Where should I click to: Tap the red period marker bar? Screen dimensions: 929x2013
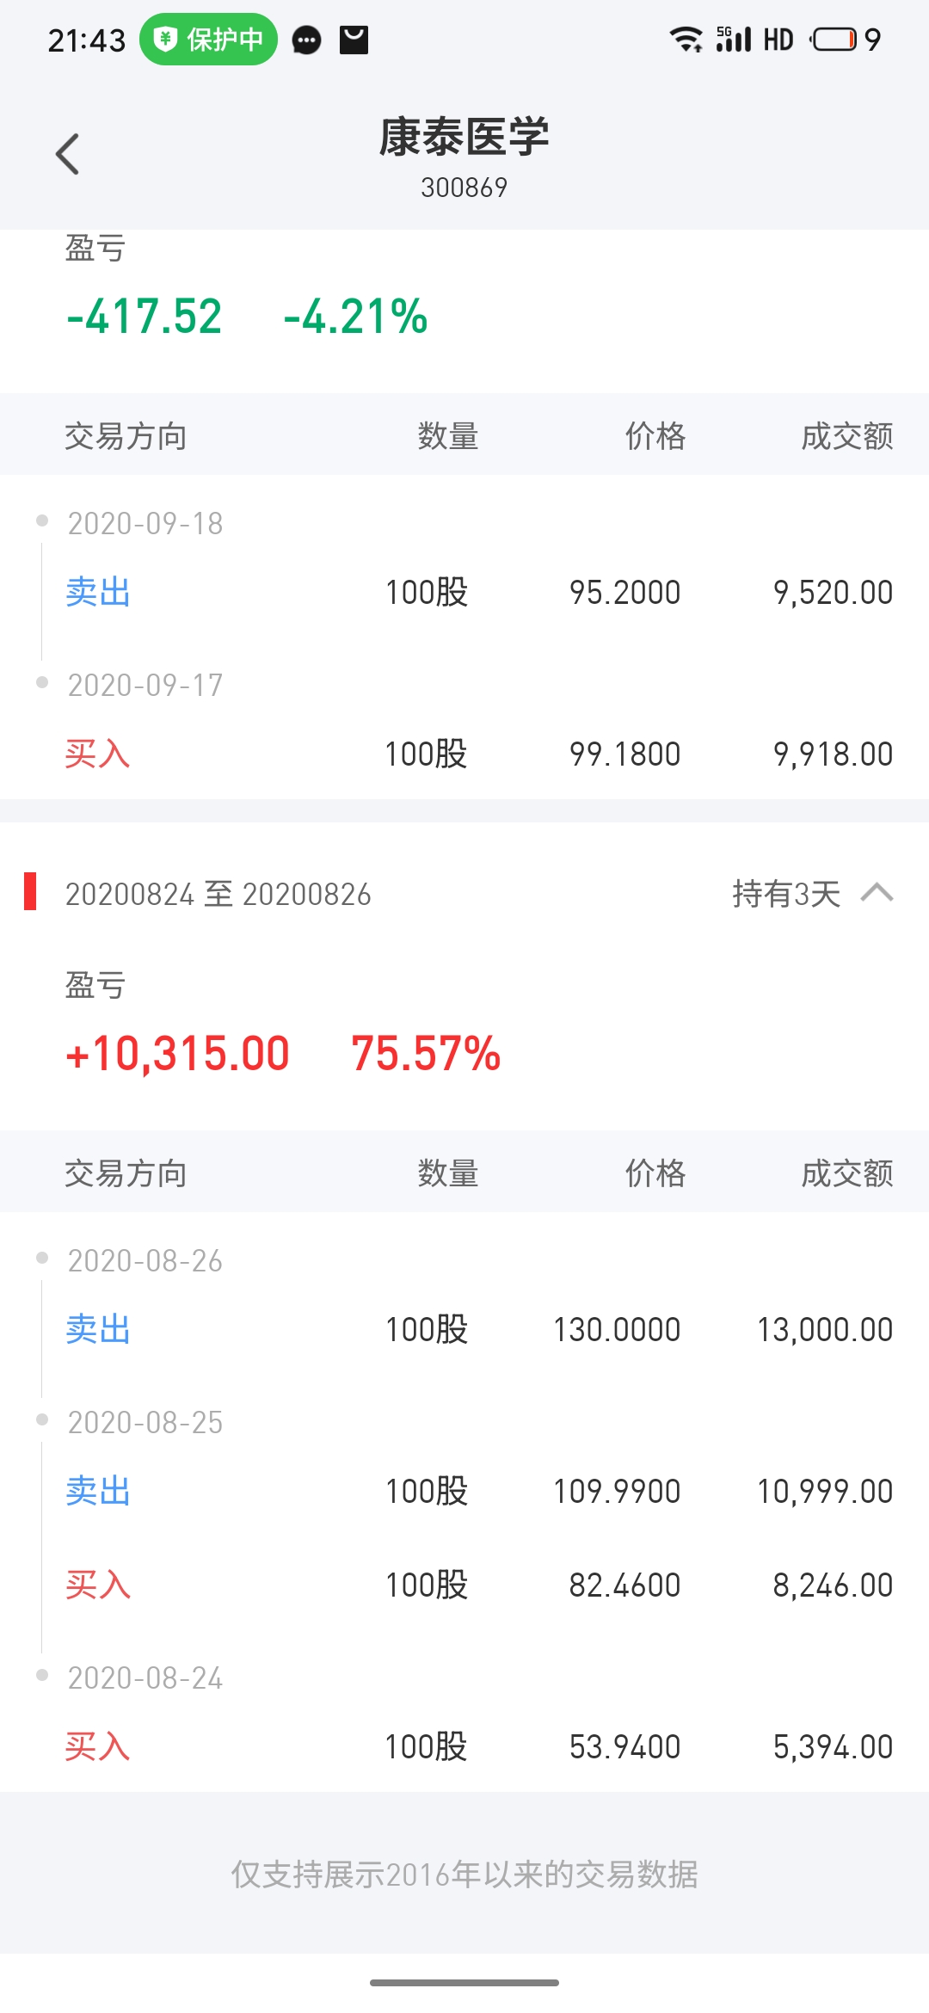point(30,891)
